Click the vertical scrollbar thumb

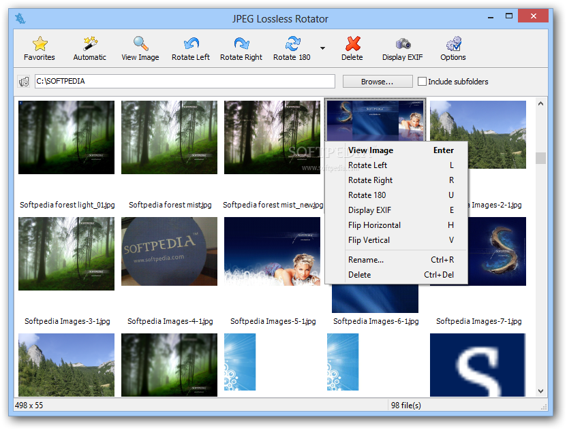[540, 158]
